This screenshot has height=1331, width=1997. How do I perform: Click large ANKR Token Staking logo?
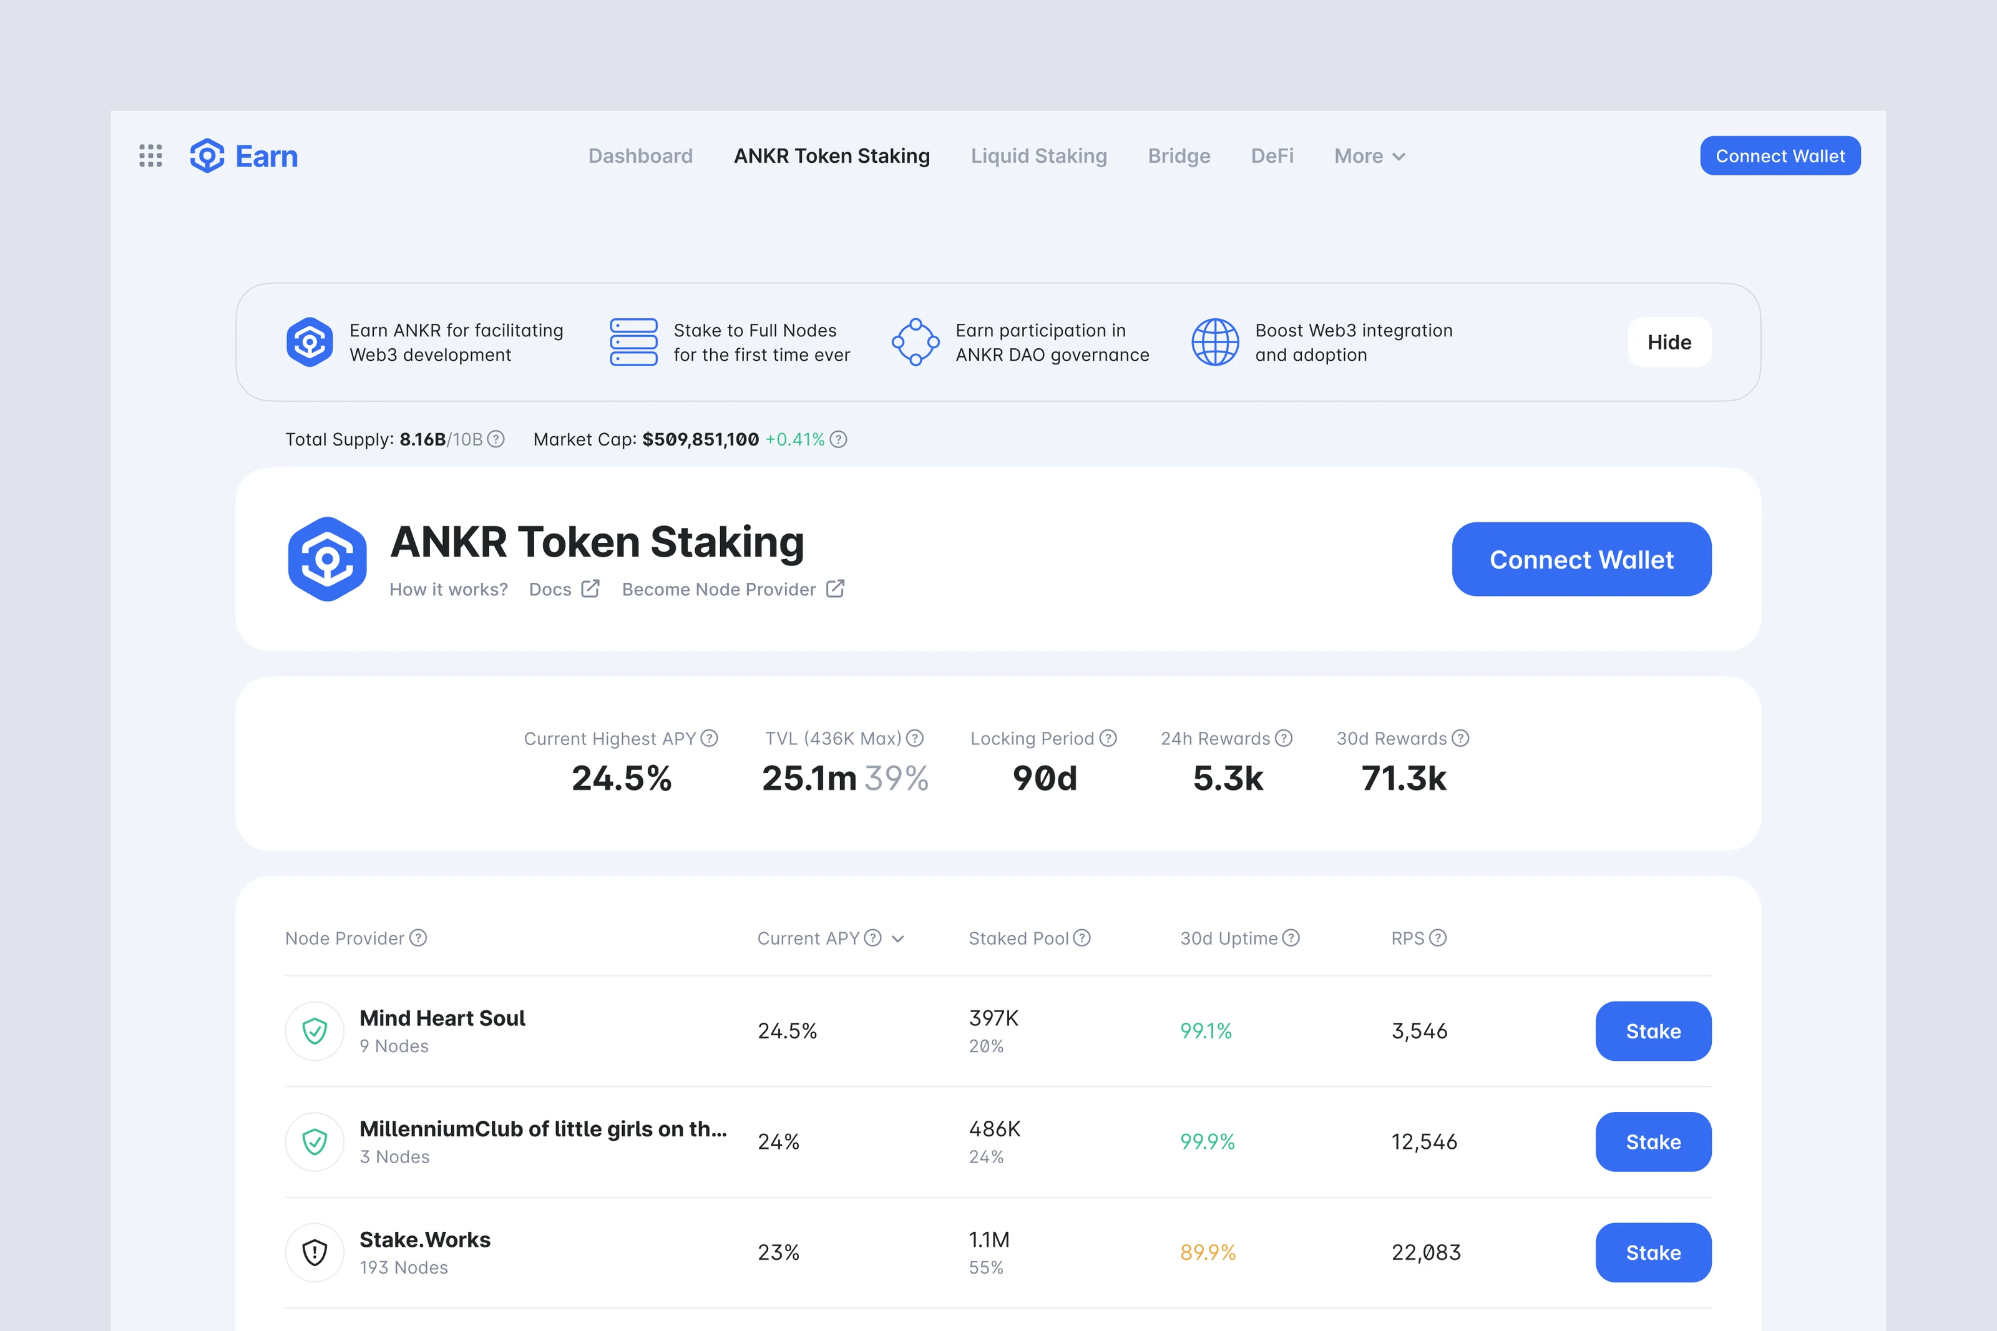coord(328,558)
